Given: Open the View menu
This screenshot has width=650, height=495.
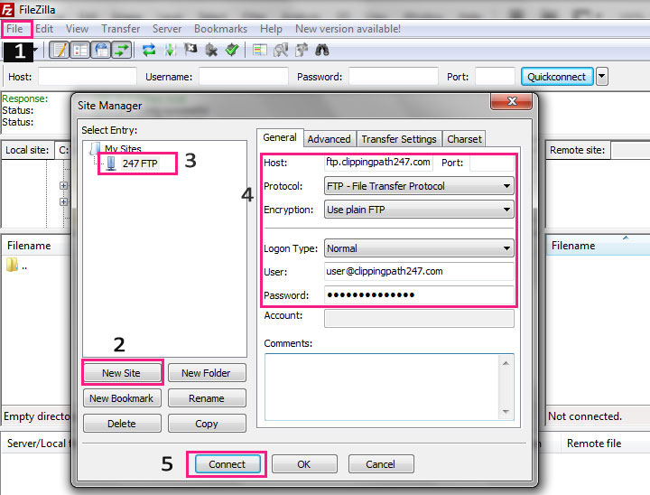Looking at the screenshot, I should (x=77, y=29).
